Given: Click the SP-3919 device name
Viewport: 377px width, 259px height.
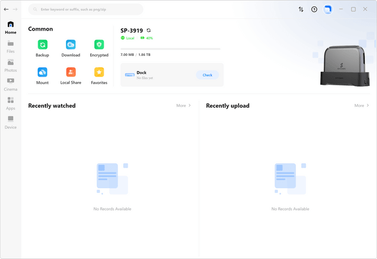Looking at the screenshot, I should 131,31.
